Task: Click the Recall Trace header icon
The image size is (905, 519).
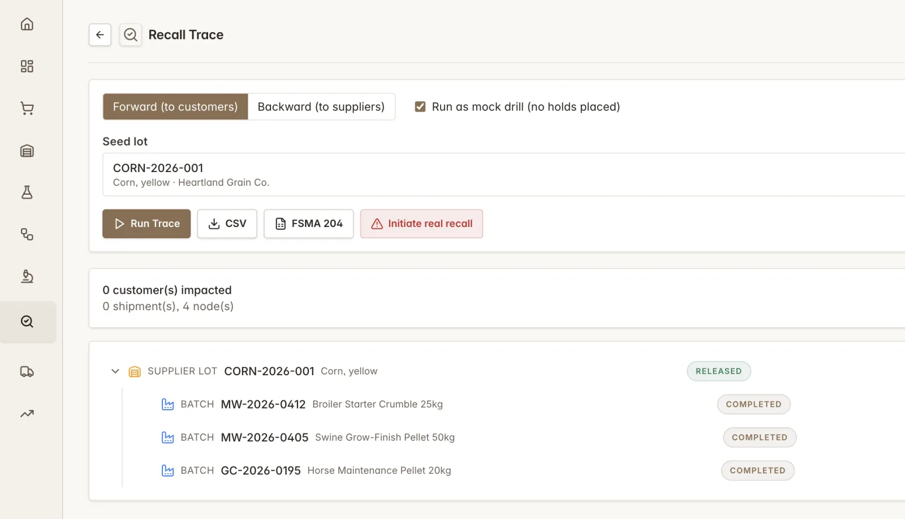Action: [x=131, y=35]
